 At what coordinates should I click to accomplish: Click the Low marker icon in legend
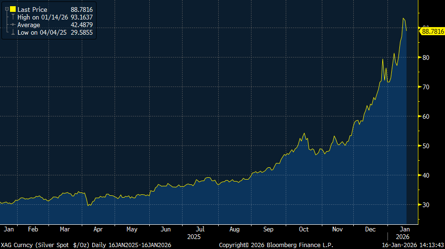[x=13, y=33]
